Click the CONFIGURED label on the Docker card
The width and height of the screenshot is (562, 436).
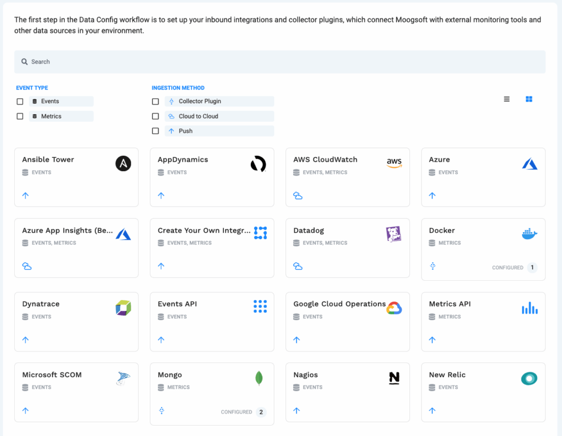(508, 268)
